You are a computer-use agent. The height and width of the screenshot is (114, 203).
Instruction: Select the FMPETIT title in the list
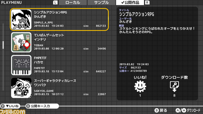(40, 58)
